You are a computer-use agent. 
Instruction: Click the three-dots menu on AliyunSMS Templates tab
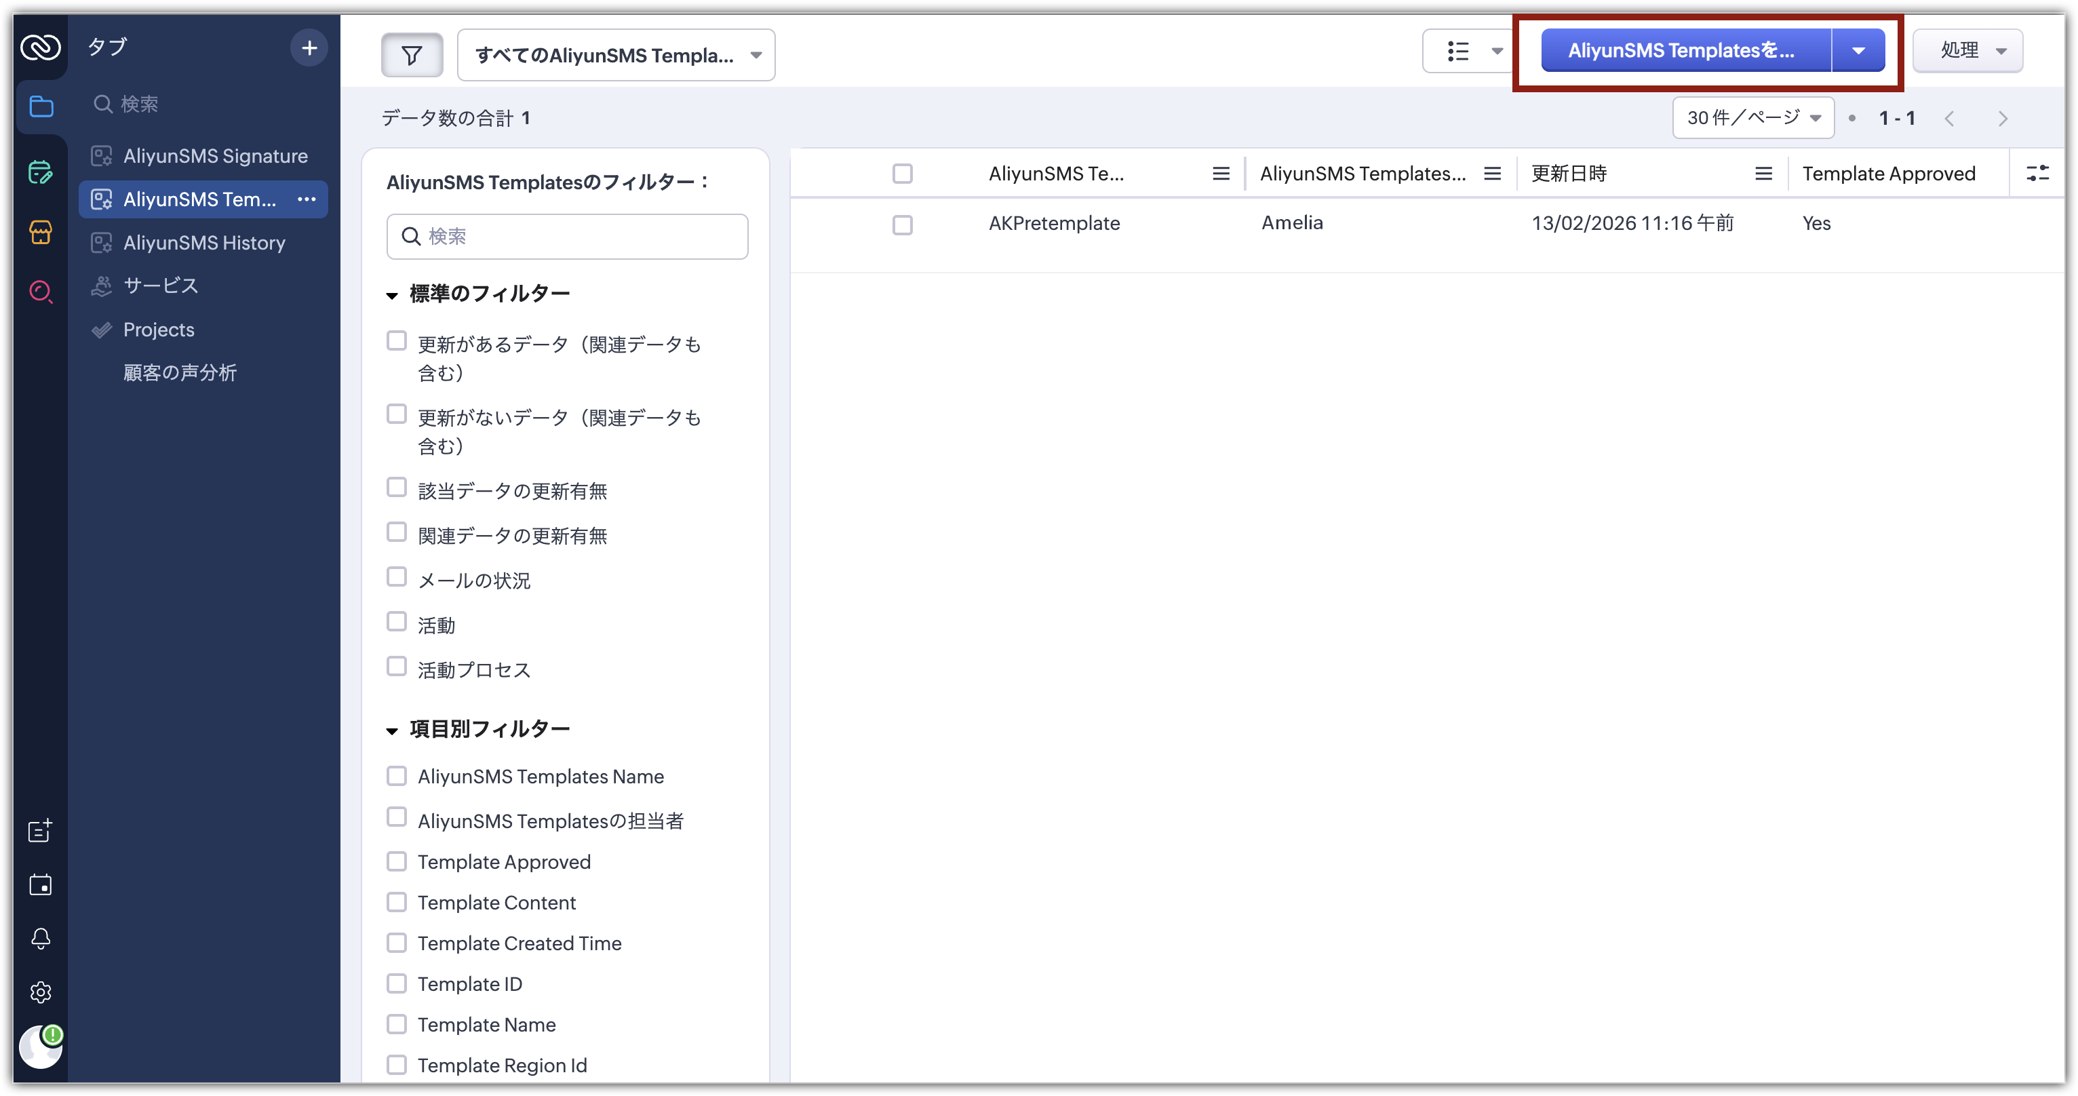307,199
